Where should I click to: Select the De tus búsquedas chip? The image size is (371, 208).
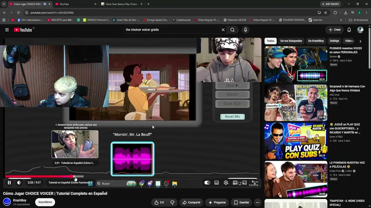point(291,41)
